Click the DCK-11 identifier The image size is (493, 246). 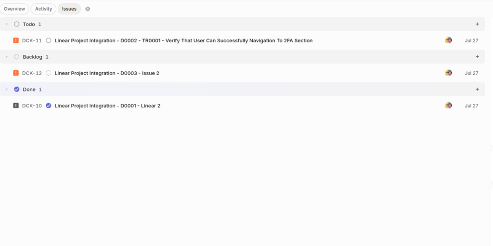point(32,40)
